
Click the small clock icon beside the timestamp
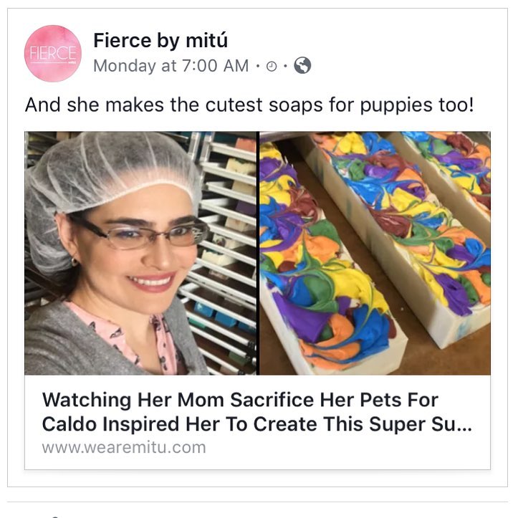click(272, 67)
